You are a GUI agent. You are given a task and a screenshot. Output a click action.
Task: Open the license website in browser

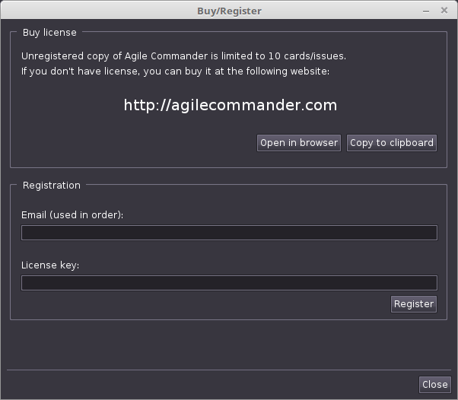(299, 143)
